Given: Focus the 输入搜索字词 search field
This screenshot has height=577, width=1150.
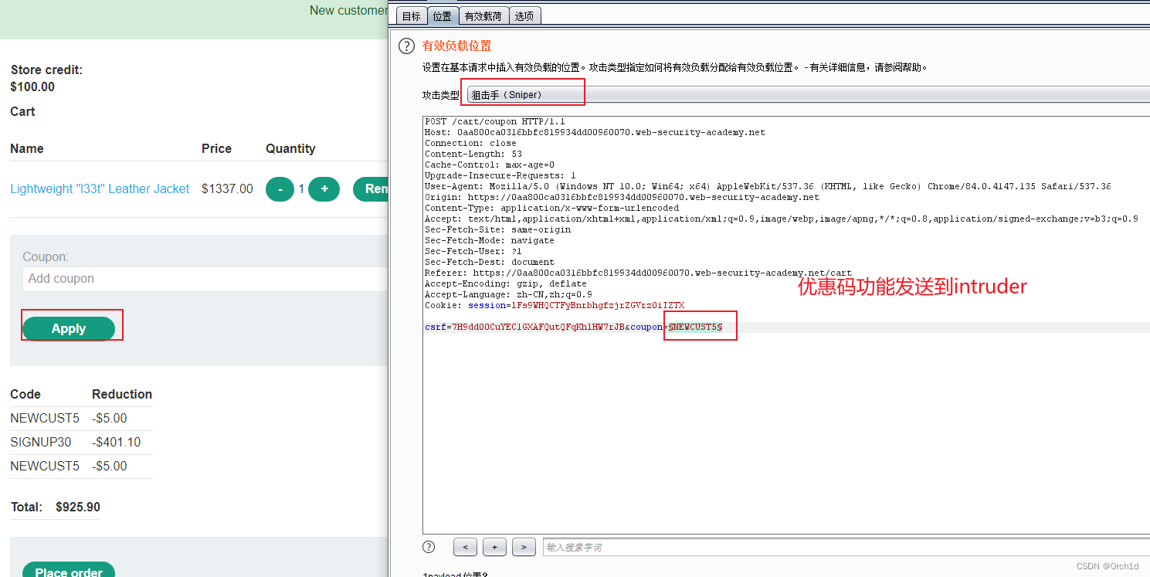Looking at the screenshot, I should pos(846,547).
